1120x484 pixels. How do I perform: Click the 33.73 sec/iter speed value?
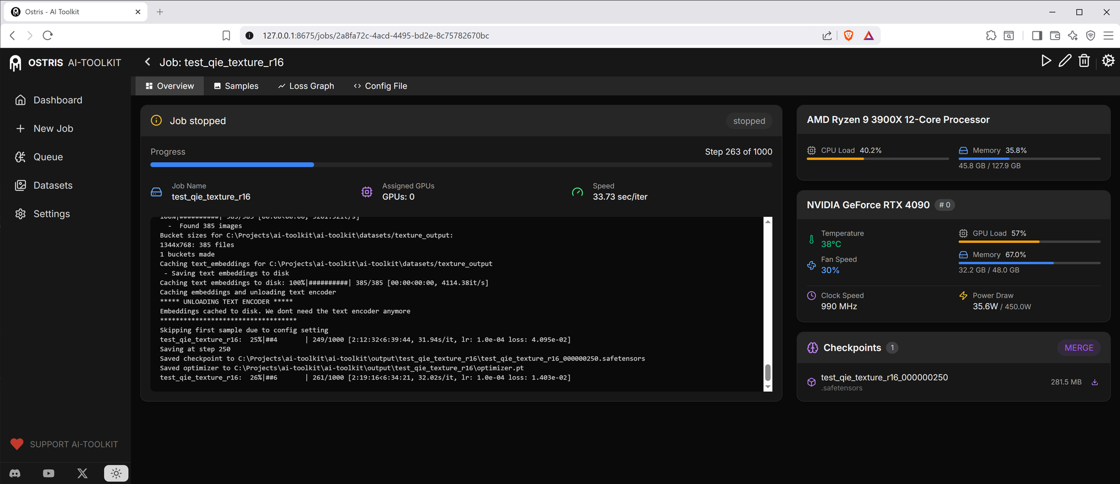click(620, 197)
